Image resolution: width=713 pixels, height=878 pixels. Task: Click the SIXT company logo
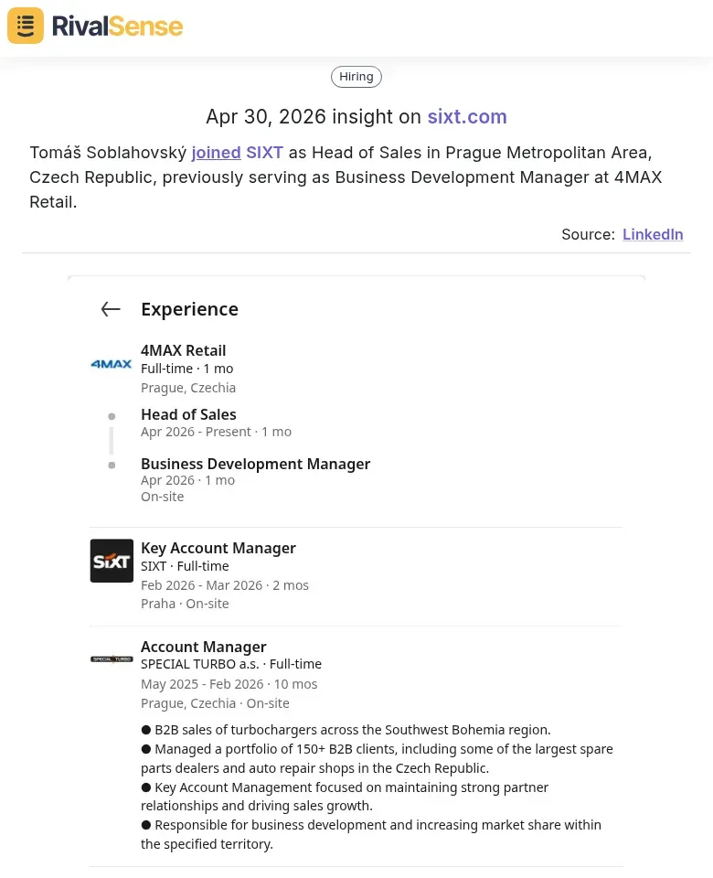[x=112, y=561]
